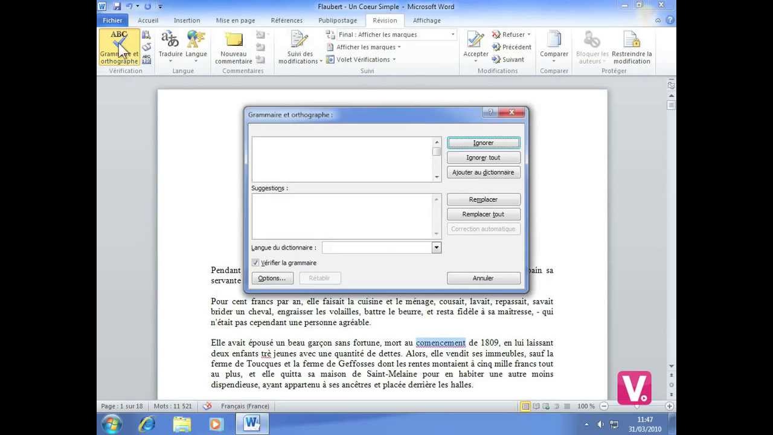Switch to Print Layout view icon

[x=525, y=406]
